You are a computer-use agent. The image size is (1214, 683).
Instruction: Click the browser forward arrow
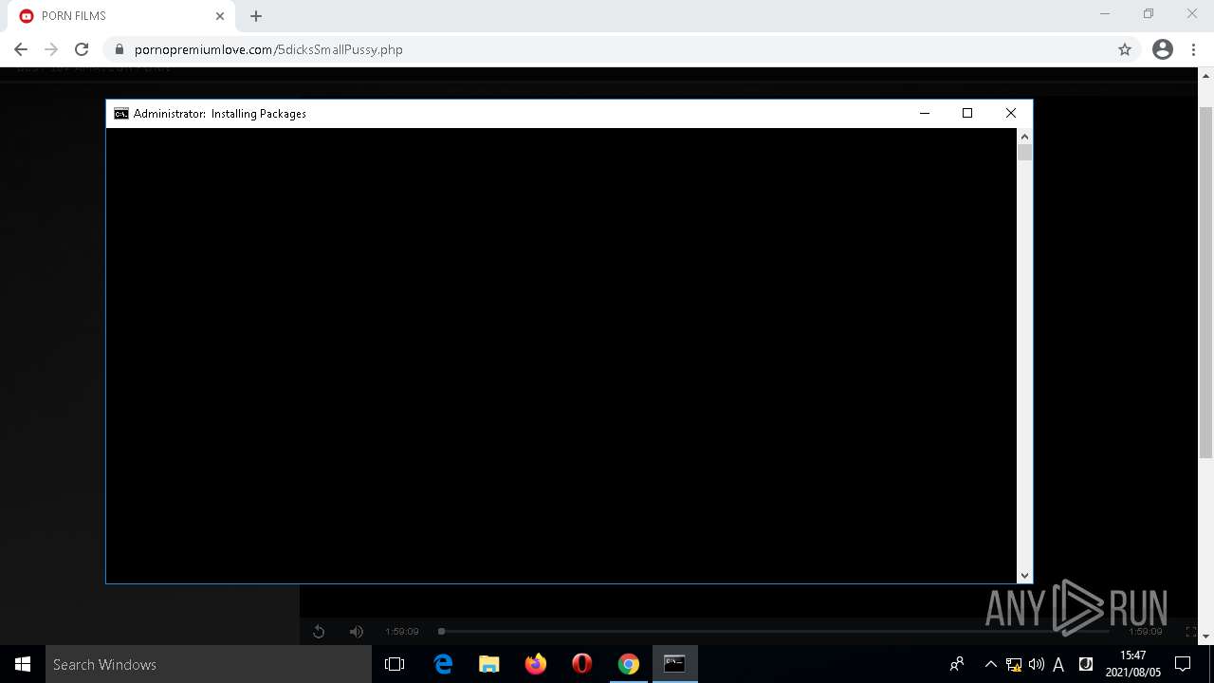click(51, 49)
